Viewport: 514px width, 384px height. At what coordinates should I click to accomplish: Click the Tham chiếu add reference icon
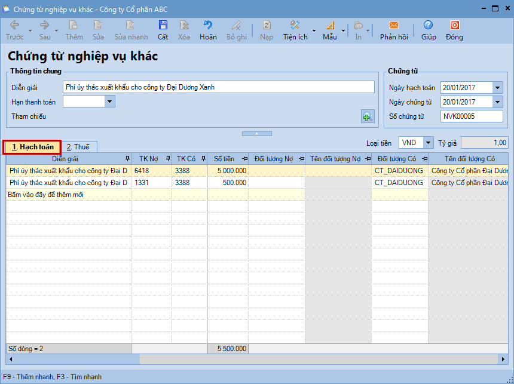tap(368, 116)
